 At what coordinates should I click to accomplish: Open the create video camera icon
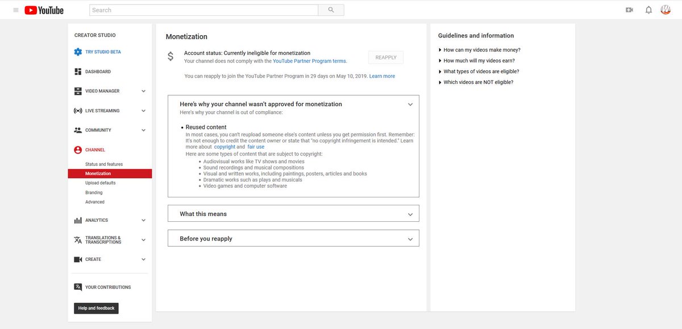point(629,10)
